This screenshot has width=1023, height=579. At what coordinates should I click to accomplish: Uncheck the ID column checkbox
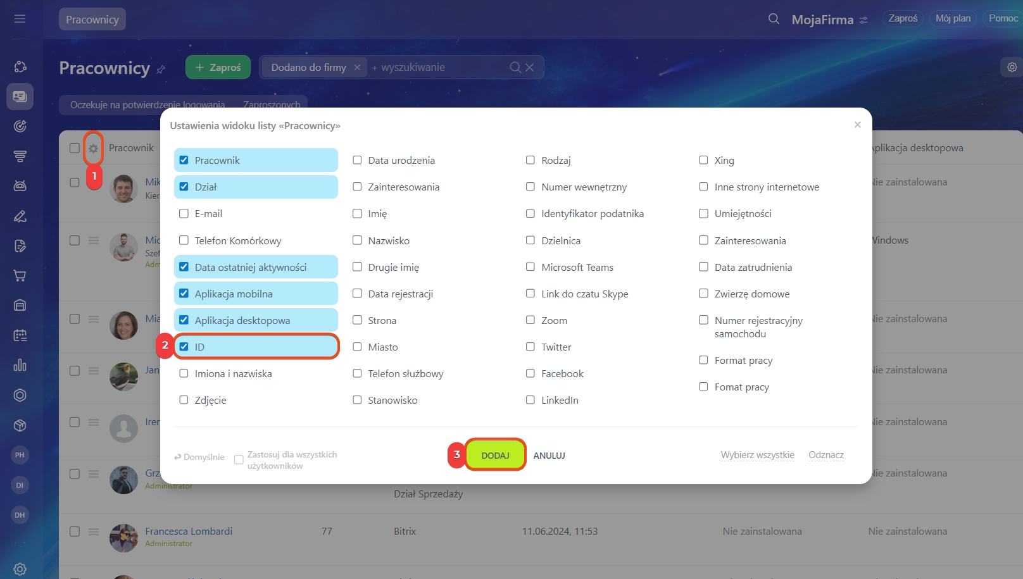click(x=184, y=347)
